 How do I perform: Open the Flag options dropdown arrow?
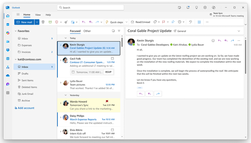(168, 22)
